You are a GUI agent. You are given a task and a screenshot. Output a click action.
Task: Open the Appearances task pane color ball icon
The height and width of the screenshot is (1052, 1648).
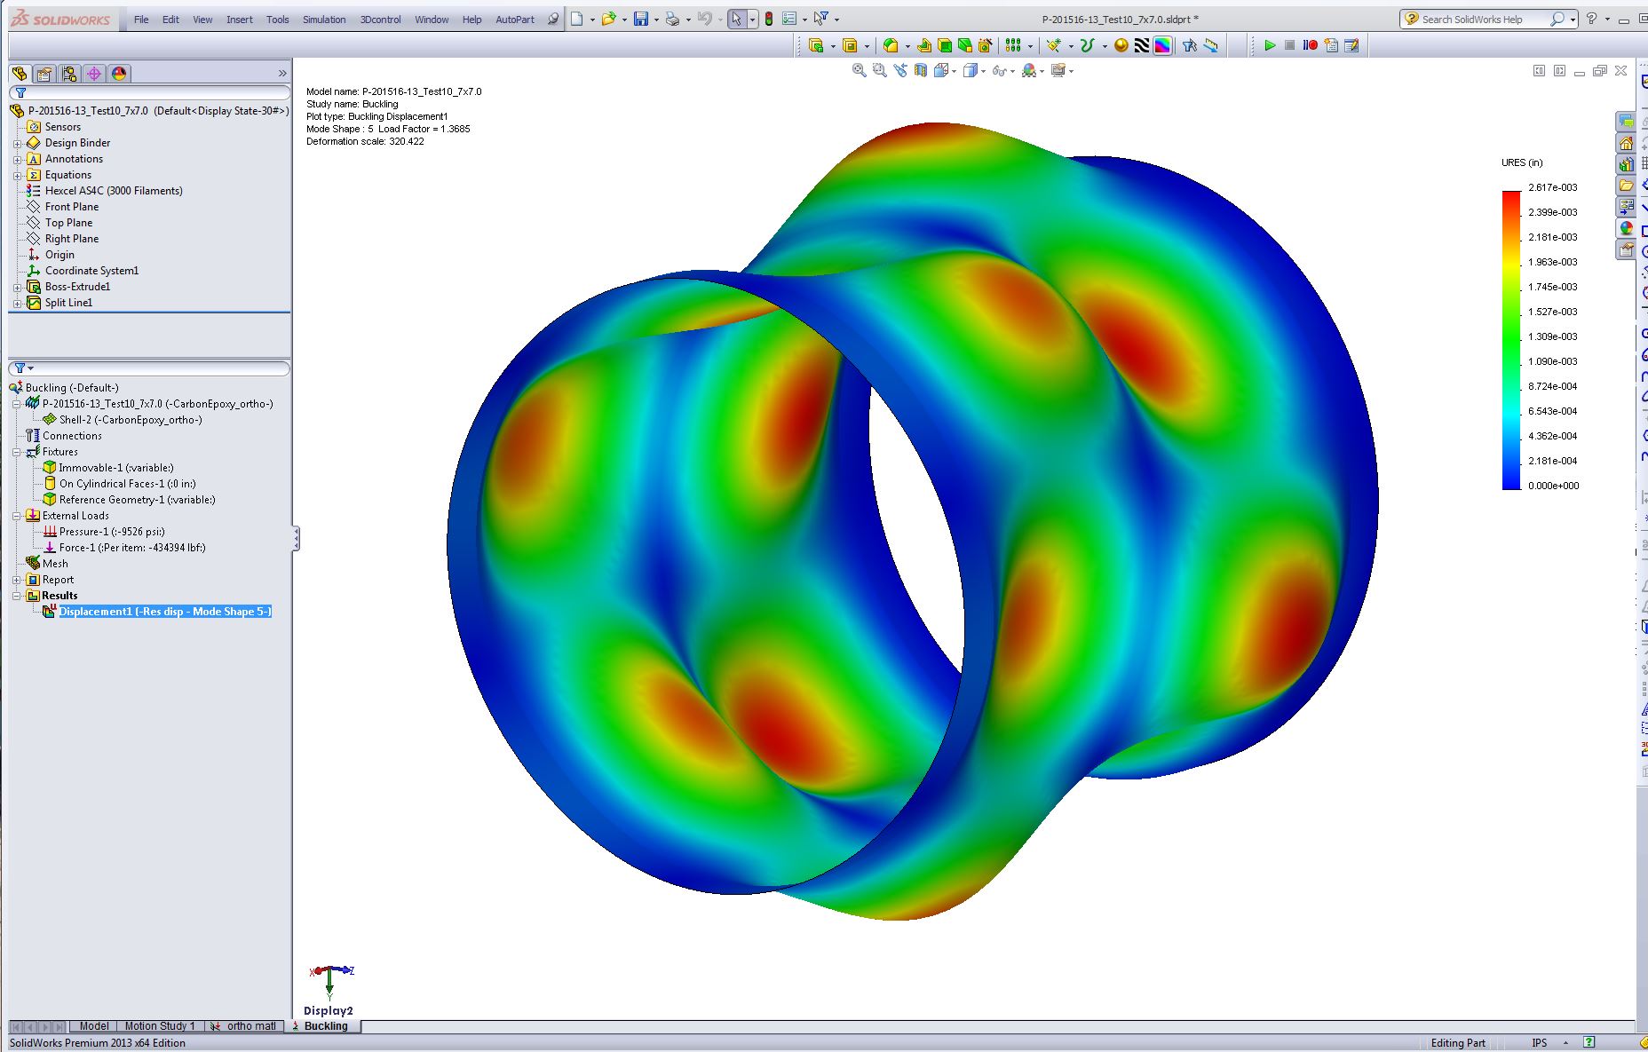1626,228
